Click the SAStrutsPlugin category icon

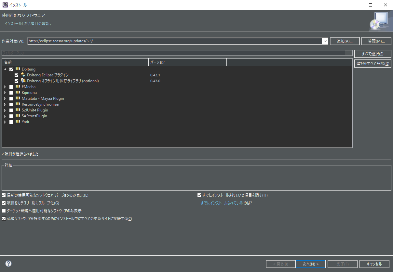click(x=18, y=116)
